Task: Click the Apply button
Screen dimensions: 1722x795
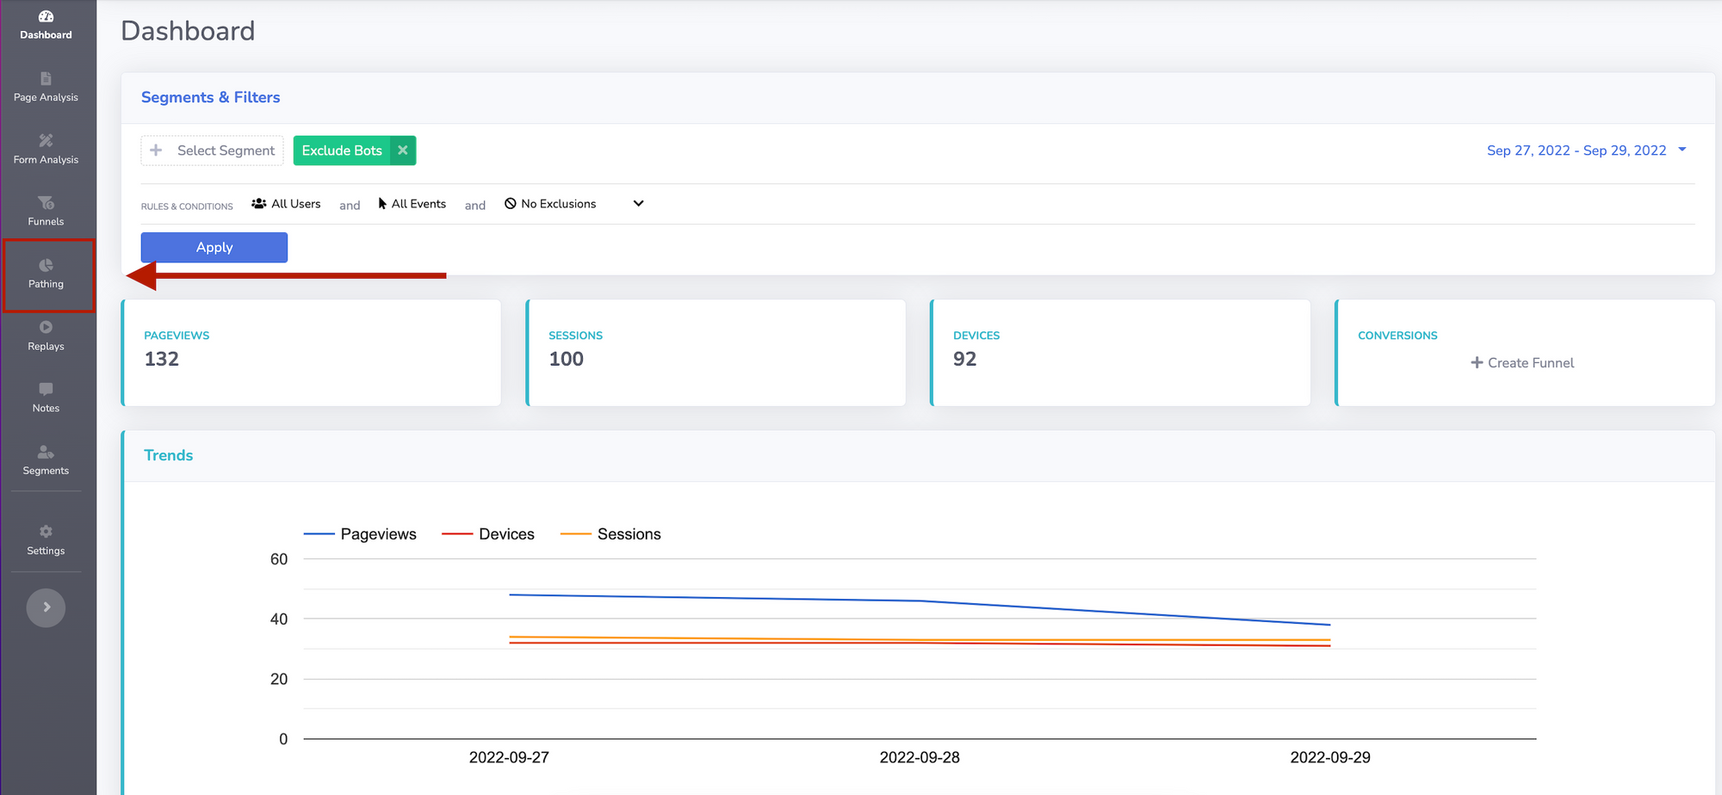Action: [214, 248]
